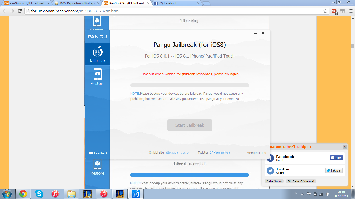Click the timeout error message text
The height and width of the screenshot is (199, 355).
pyautogui.click(x=190, y=74)
